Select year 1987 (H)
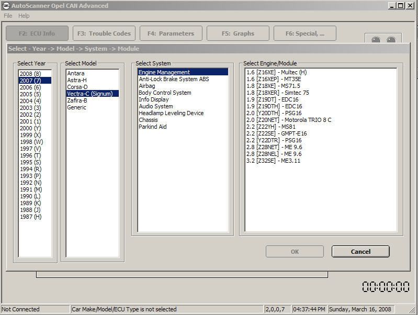The image size is (418, 315). tap(35, 217)
